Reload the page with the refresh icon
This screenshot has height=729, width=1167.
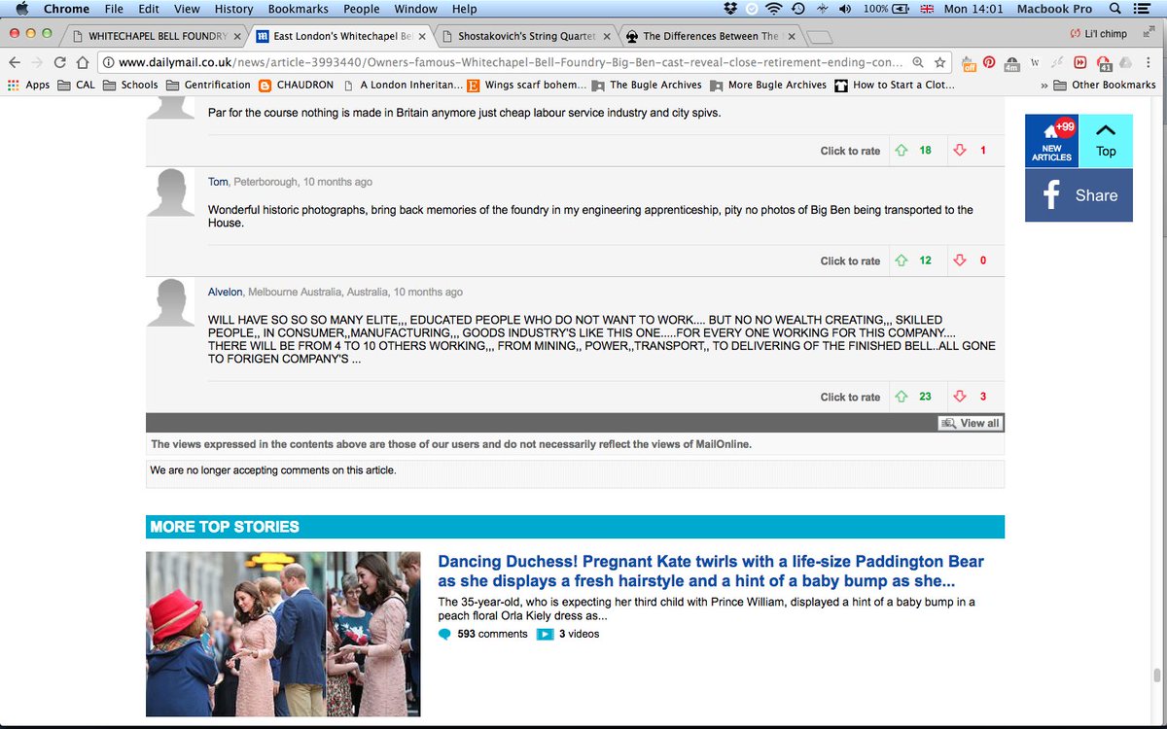click(x=60, y=61)
